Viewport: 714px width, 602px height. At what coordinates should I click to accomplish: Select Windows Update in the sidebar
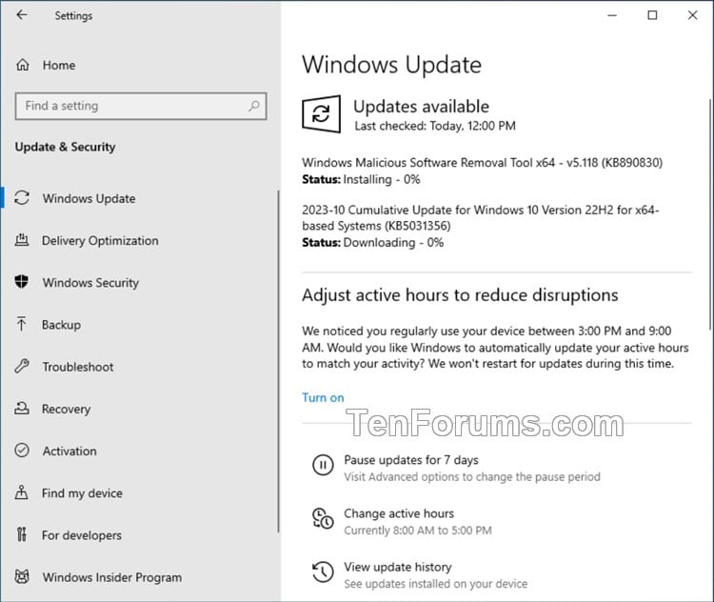[139, 198]
